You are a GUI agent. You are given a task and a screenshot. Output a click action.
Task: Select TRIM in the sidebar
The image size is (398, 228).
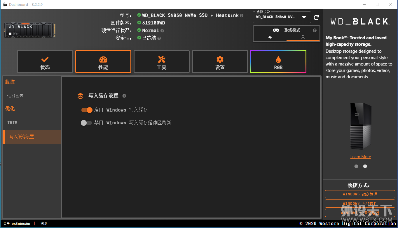(12, 123)
